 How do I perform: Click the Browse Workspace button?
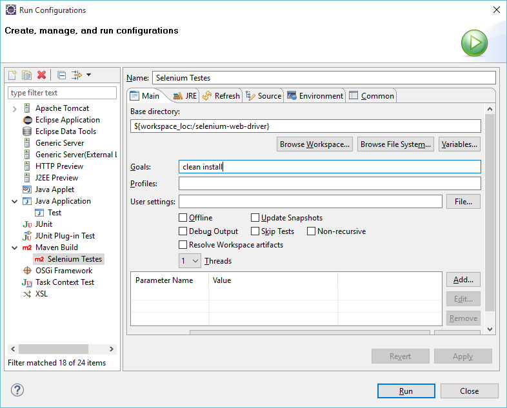pyautogui.click(x=315, y=144)
